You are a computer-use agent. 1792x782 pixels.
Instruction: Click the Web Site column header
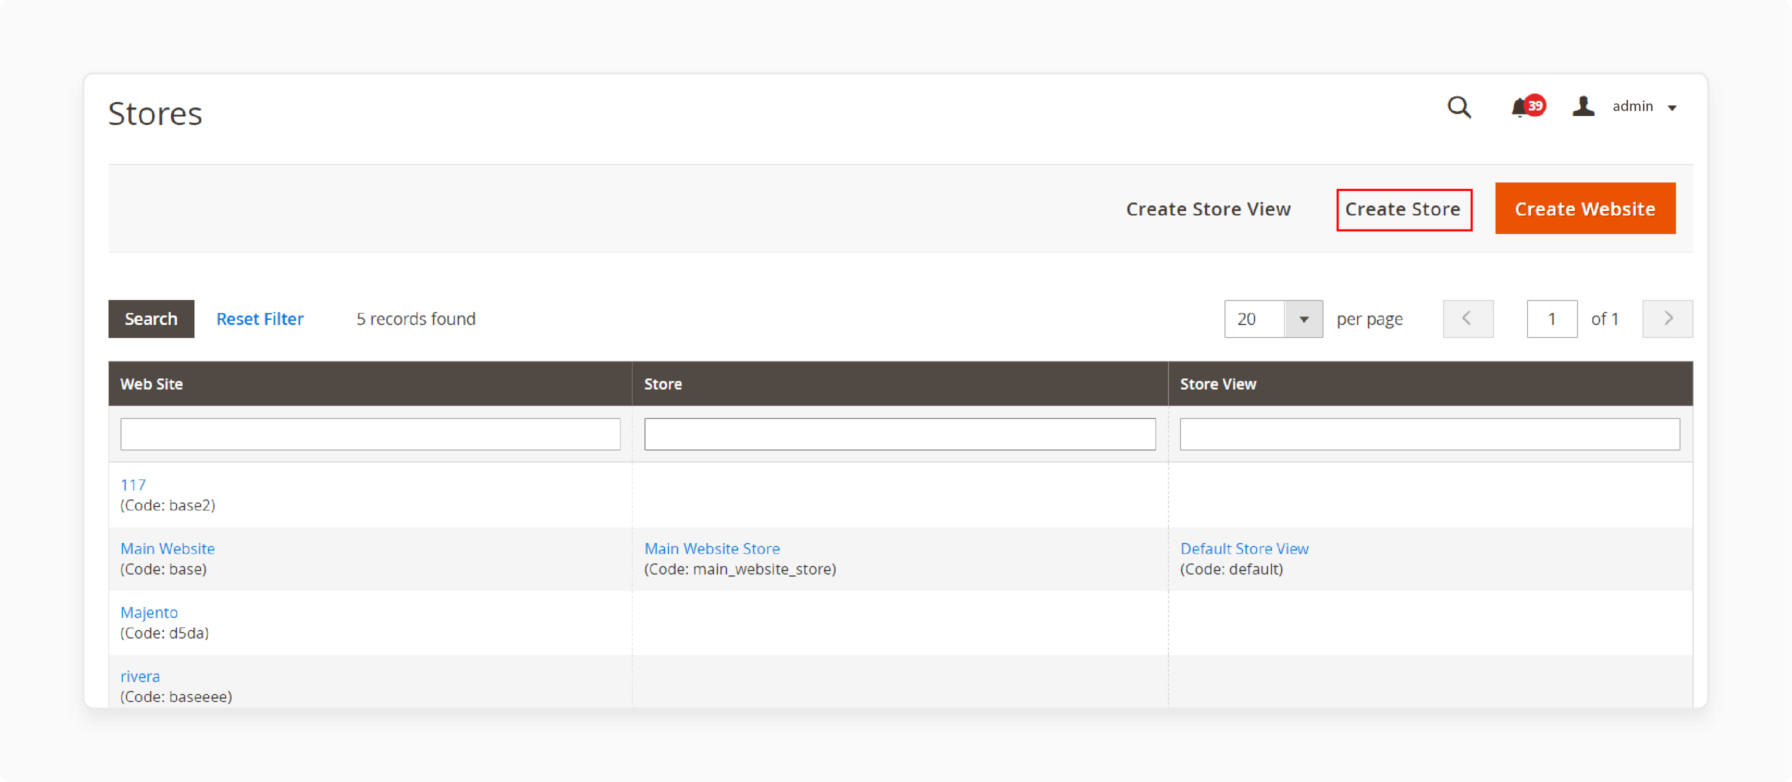click(370, 383)
